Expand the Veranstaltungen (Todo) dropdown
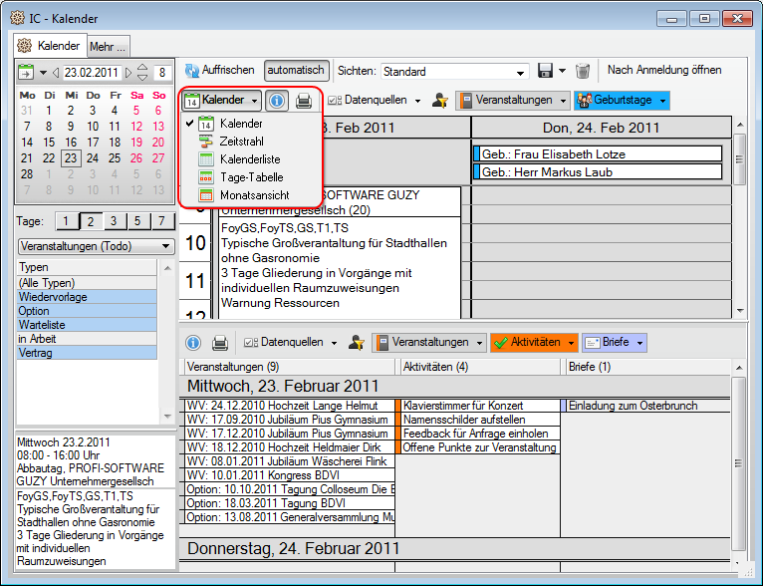This screenshot has width=763, height=586. (x=96, y=246)
